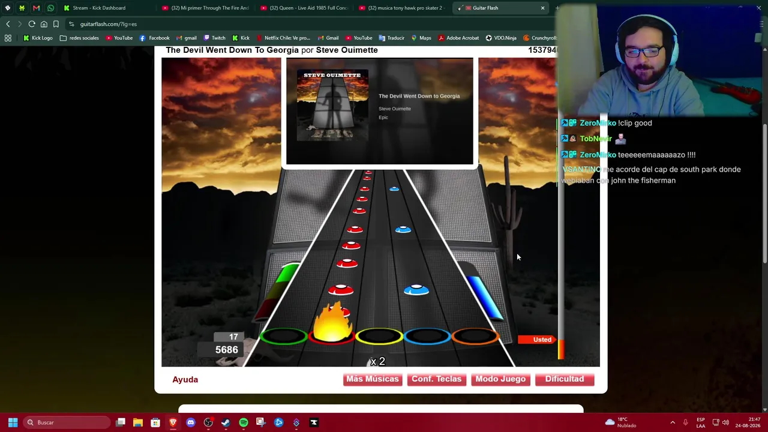Open the Dificultad options
This screenshot has width=768, height=432.
click(565, 379)
